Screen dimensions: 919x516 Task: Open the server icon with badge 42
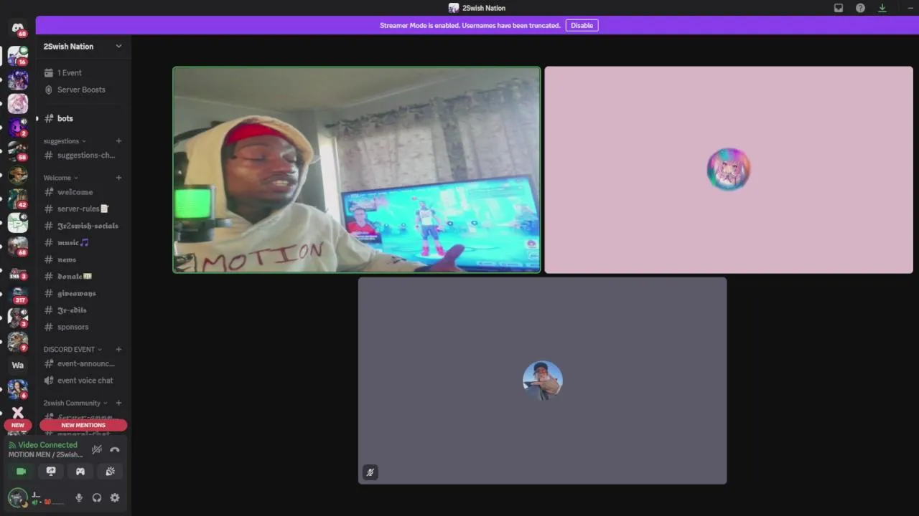[18, 199]
